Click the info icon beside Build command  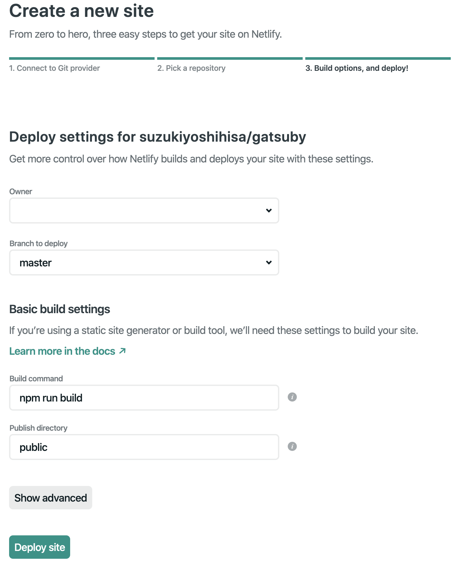[292, 397]
